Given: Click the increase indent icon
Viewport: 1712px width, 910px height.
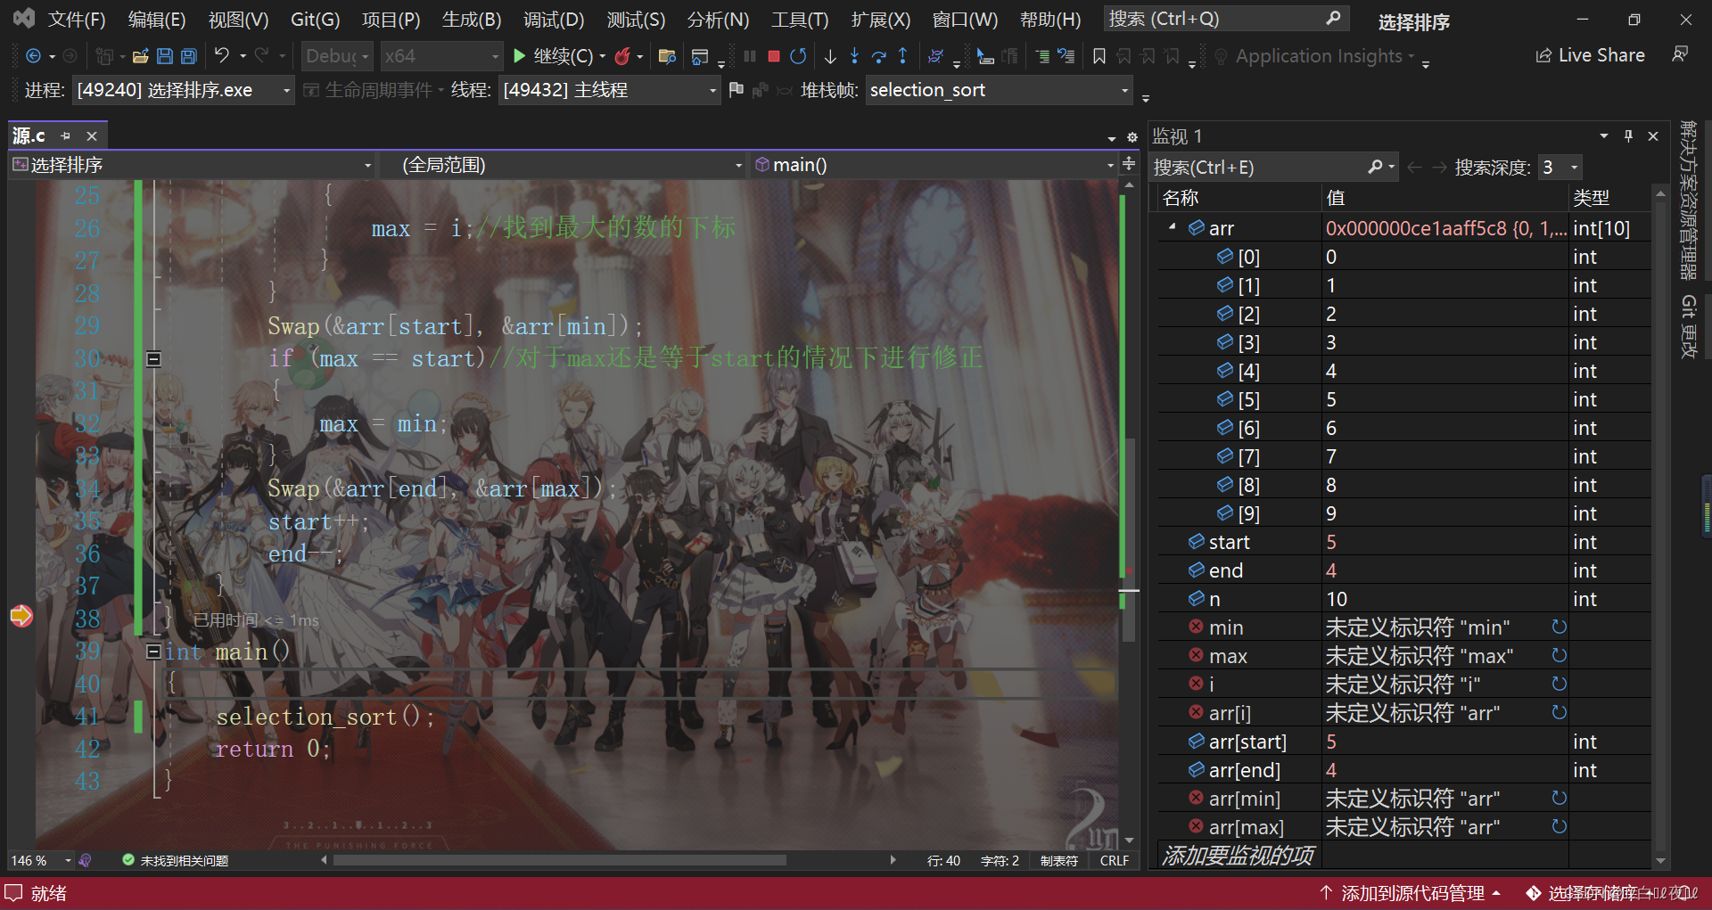Looking at the screenshot, I should 1042,56.
